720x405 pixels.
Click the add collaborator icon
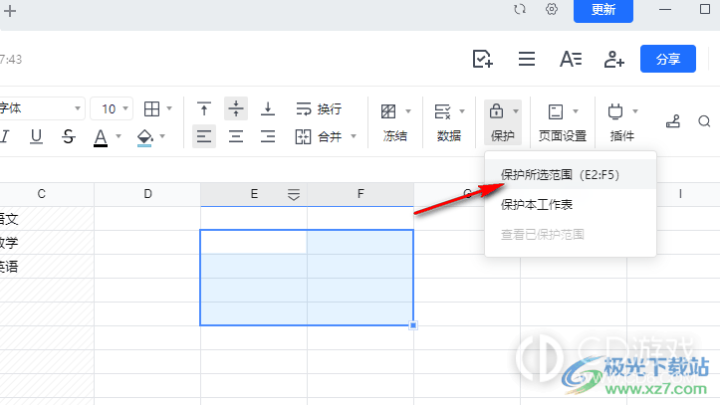pos(614,60)
